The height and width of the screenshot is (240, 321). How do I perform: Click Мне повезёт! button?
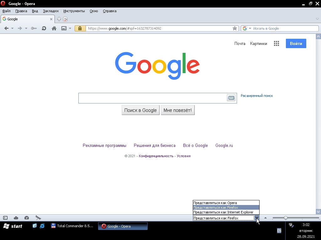pyautogui.click(x=177, y=110)
